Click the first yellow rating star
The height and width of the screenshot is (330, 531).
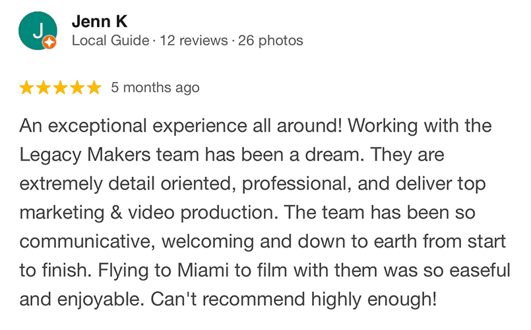(x=27, y=88)
